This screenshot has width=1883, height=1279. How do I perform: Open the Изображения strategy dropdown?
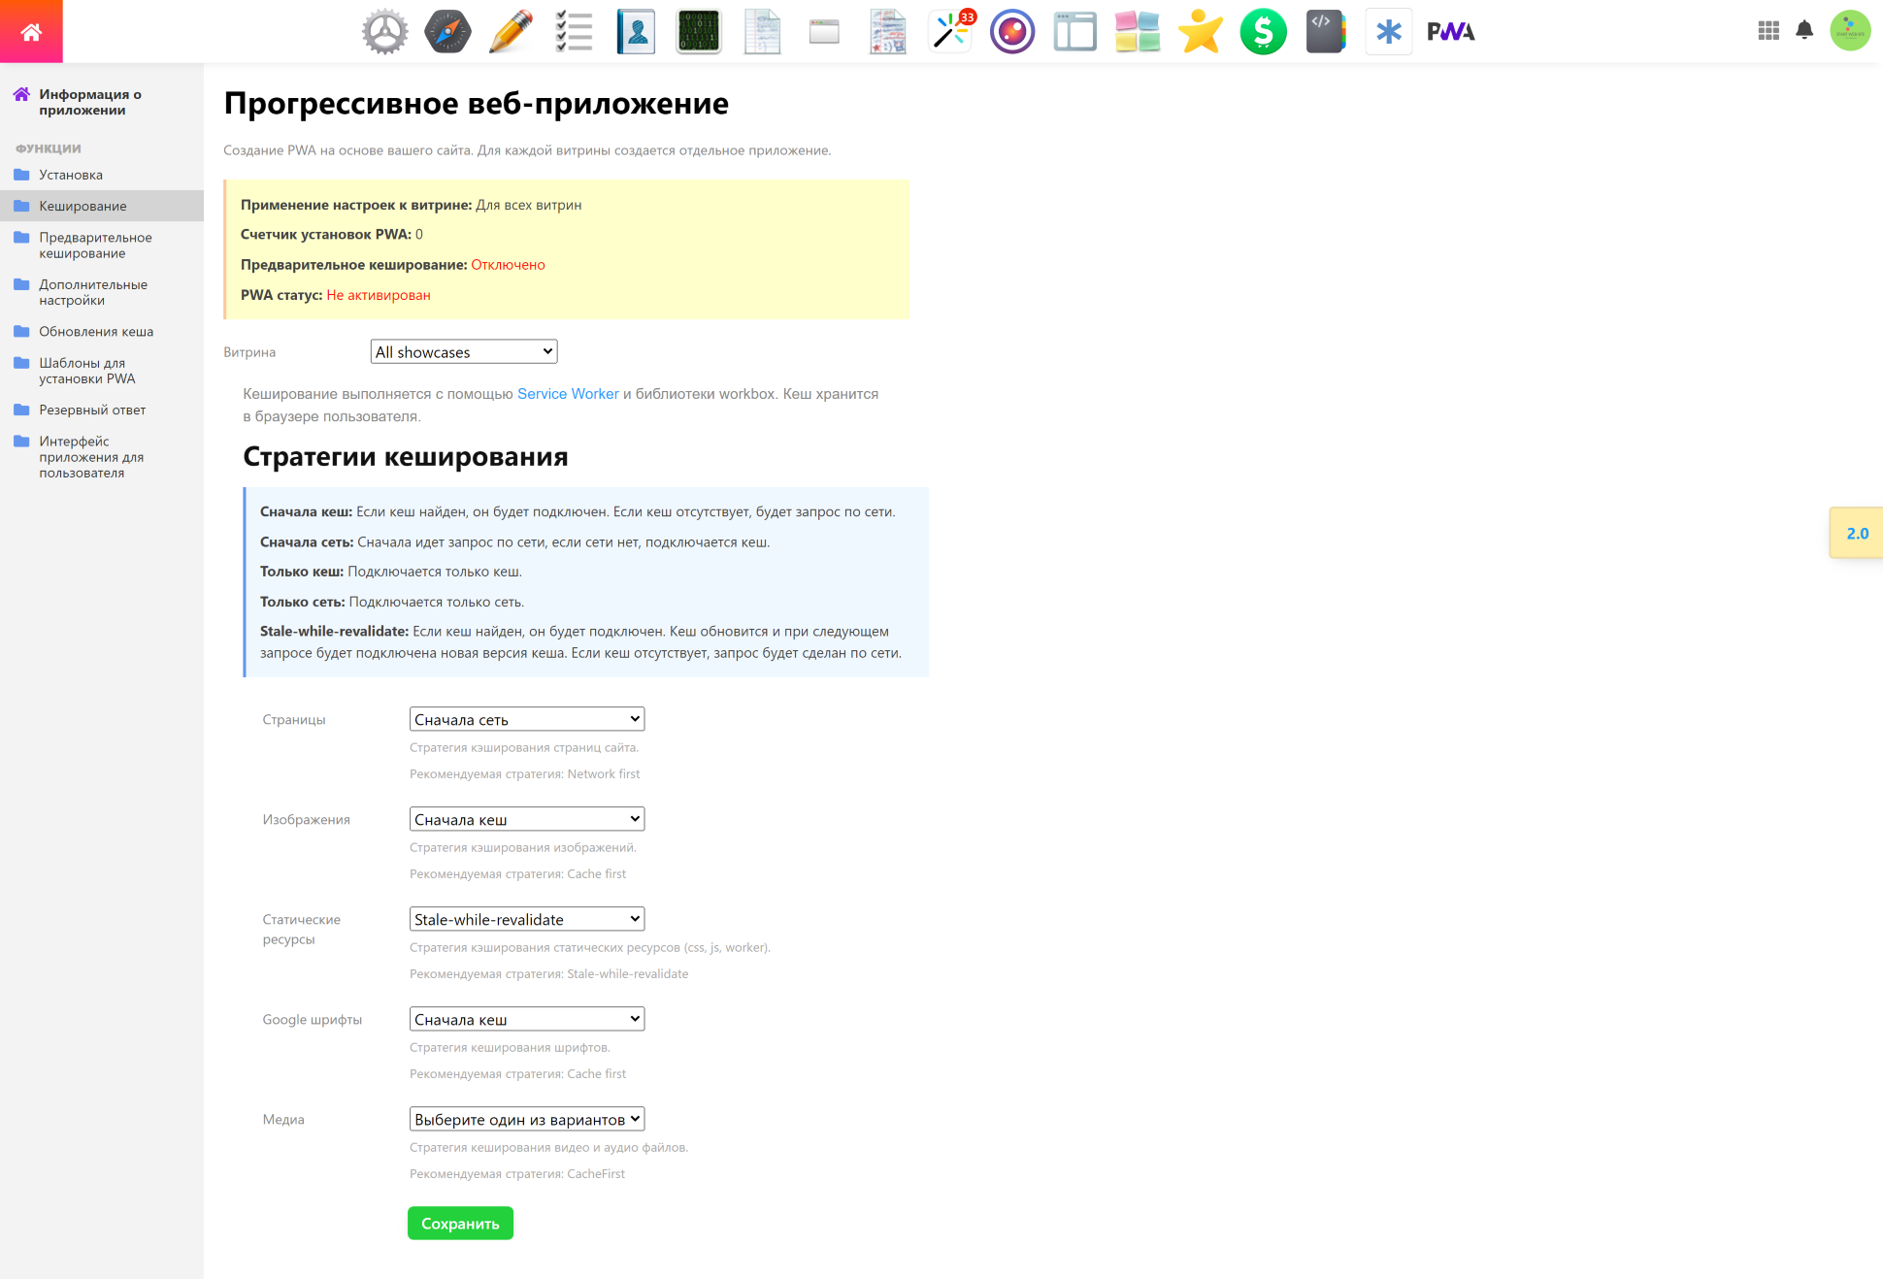527,819
